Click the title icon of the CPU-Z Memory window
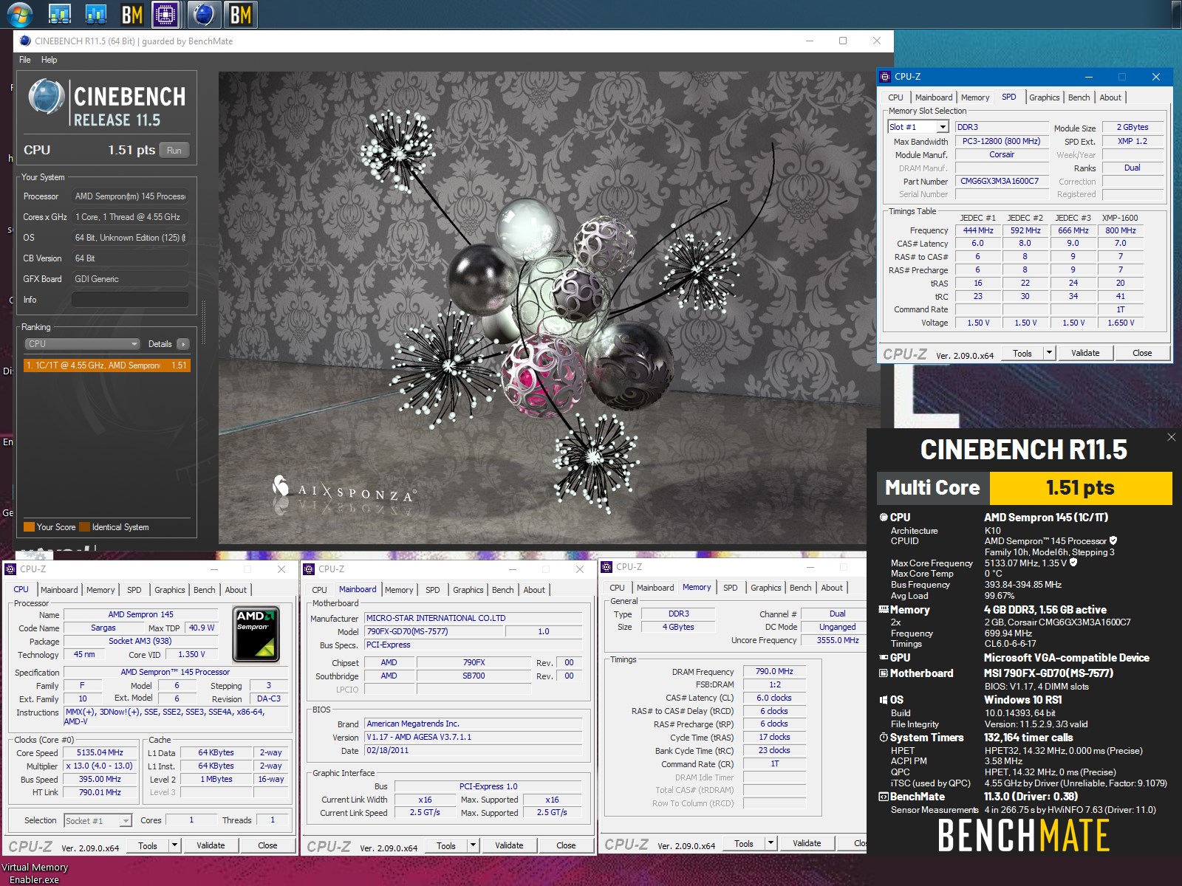 [607, 566]
